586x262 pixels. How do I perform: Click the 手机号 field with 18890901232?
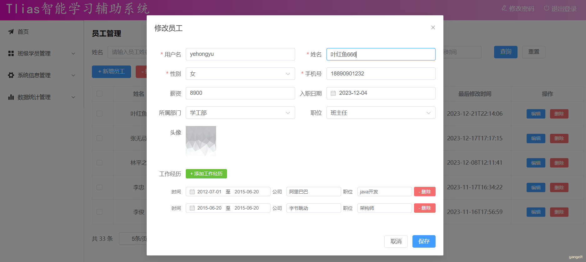point(381,74)
